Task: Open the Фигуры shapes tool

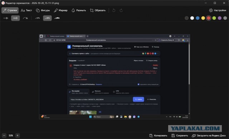Action: click(x=43, y=10)
